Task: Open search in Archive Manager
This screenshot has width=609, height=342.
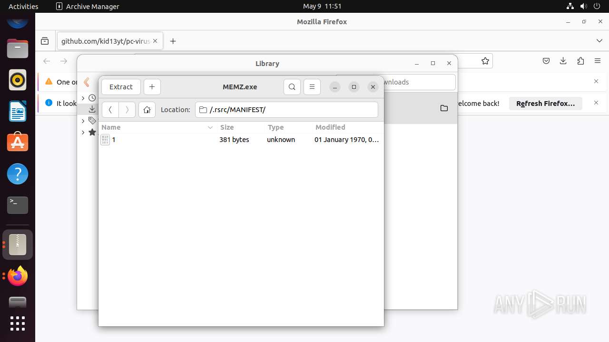Action: [x=292, y=87]
